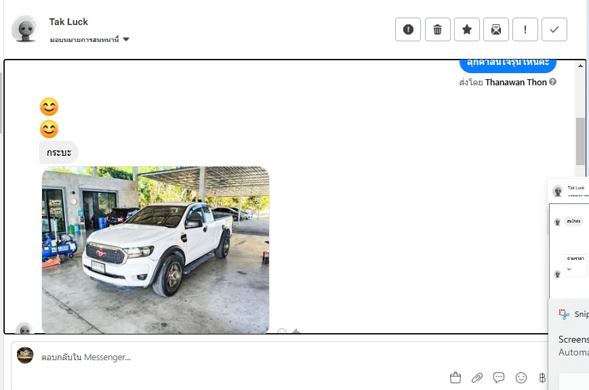Screen dimensions: 589x390
Task: Click the blue outgoing message bubble
Action: (x=508, y=65)
